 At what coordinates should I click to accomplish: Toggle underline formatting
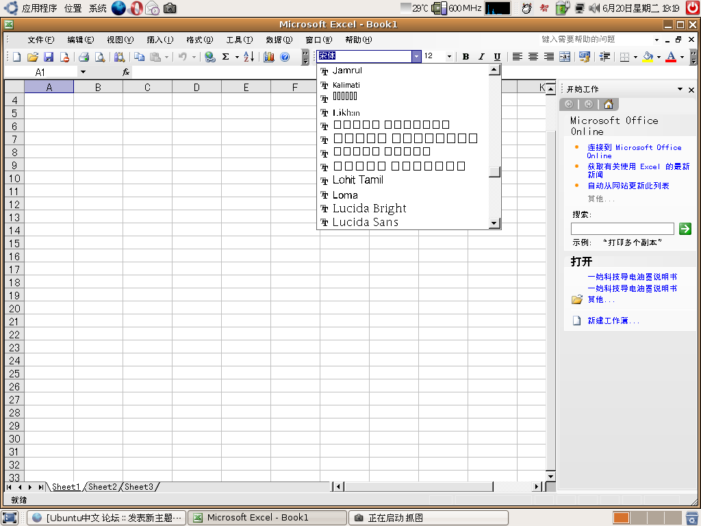coord(497,57)
